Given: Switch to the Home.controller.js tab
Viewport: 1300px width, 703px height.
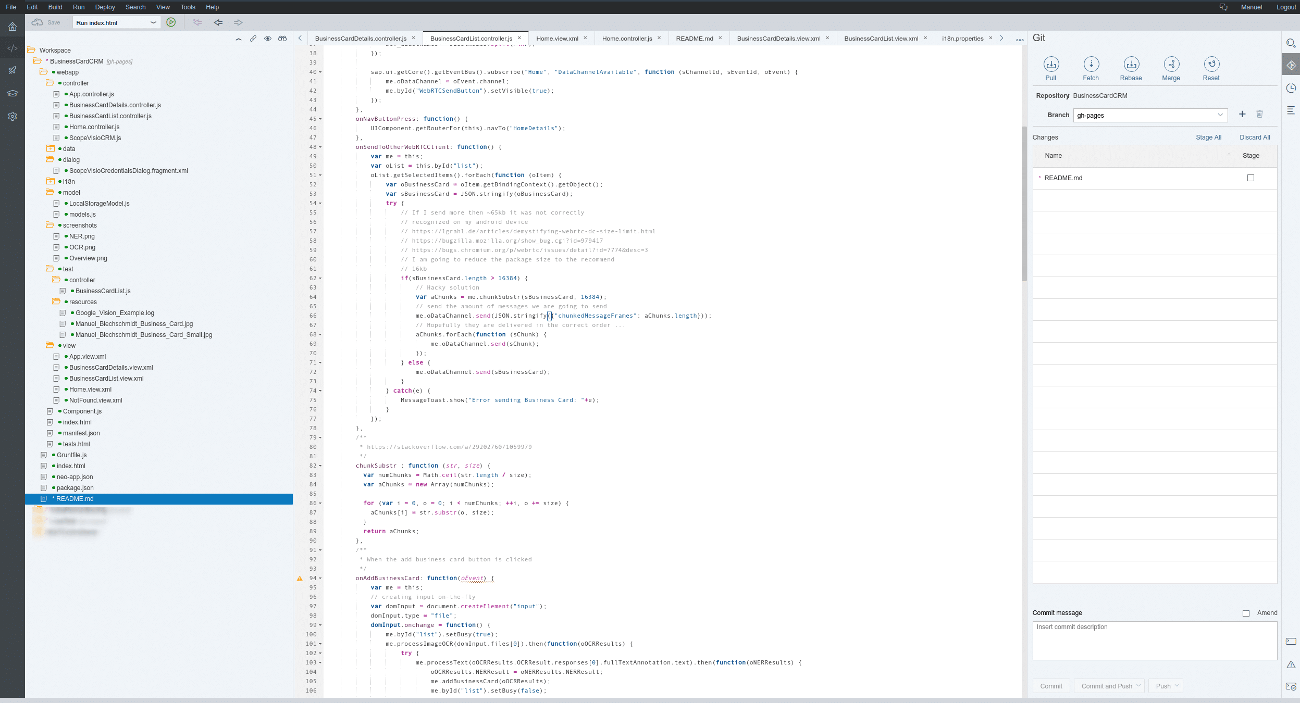Looking at the screenshot, I should click(627, 39).
